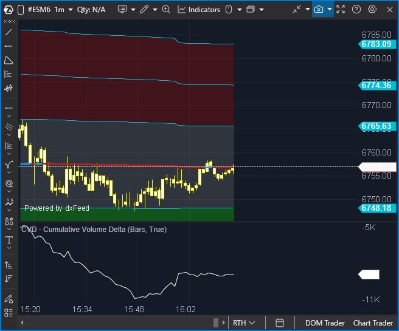Click the mouse mode icon
Image resolution: width=399 pixels, height=331 pixels.
[x=229, y=9]
